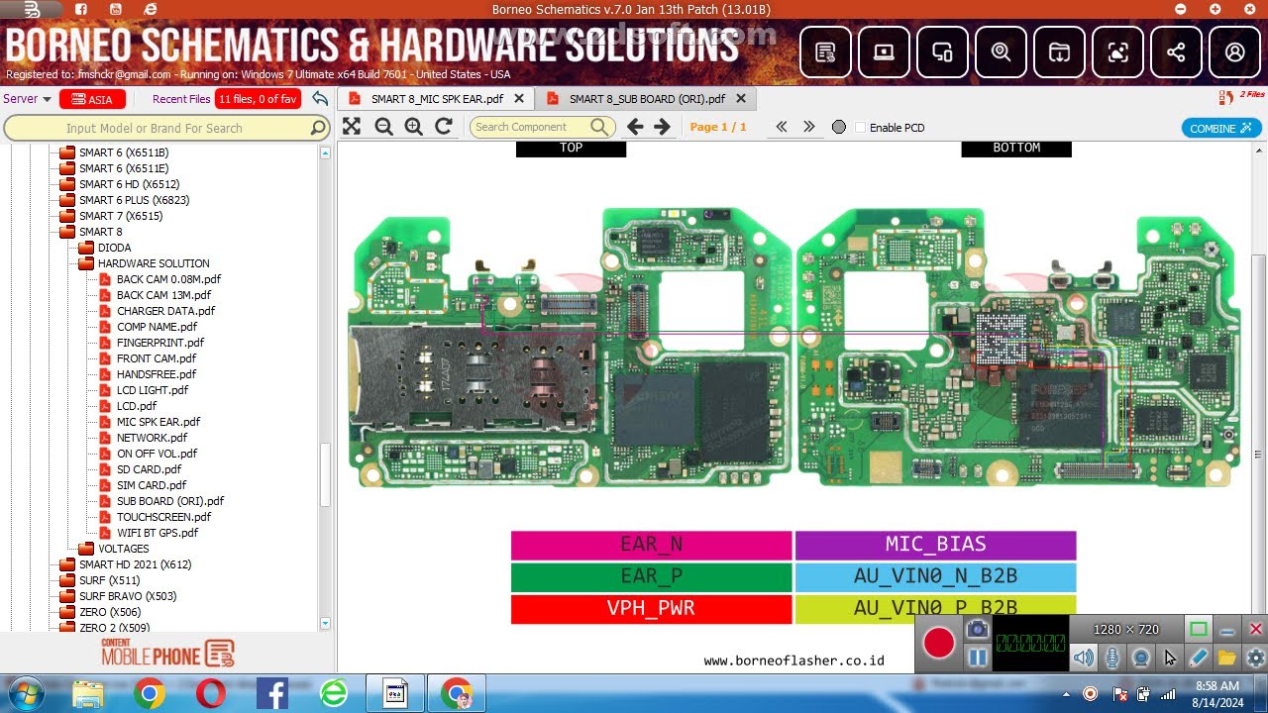Image resolution: width=1268 pixels, height=713 pixels.
Task: Go to next page with right arrow
Action: pos(663,127)
